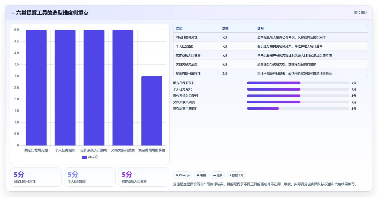Click the 固定日程可见性 progress bar
Viewport: 378px width, 197px height.
point(298,83)
